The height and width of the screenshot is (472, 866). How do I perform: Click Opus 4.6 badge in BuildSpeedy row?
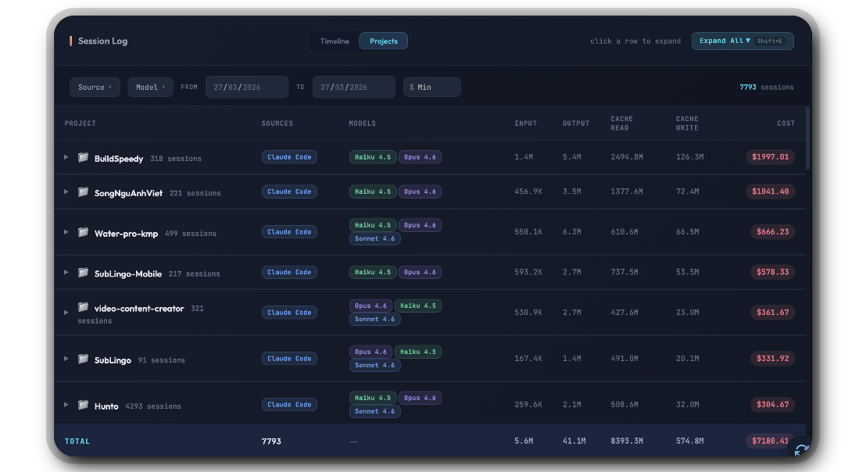(x=420, y=157)
